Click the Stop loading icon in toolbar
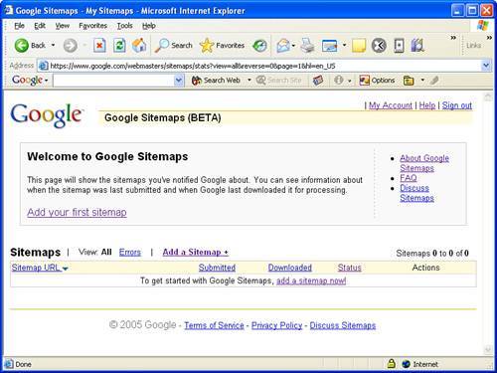 [x=99, y=46]
